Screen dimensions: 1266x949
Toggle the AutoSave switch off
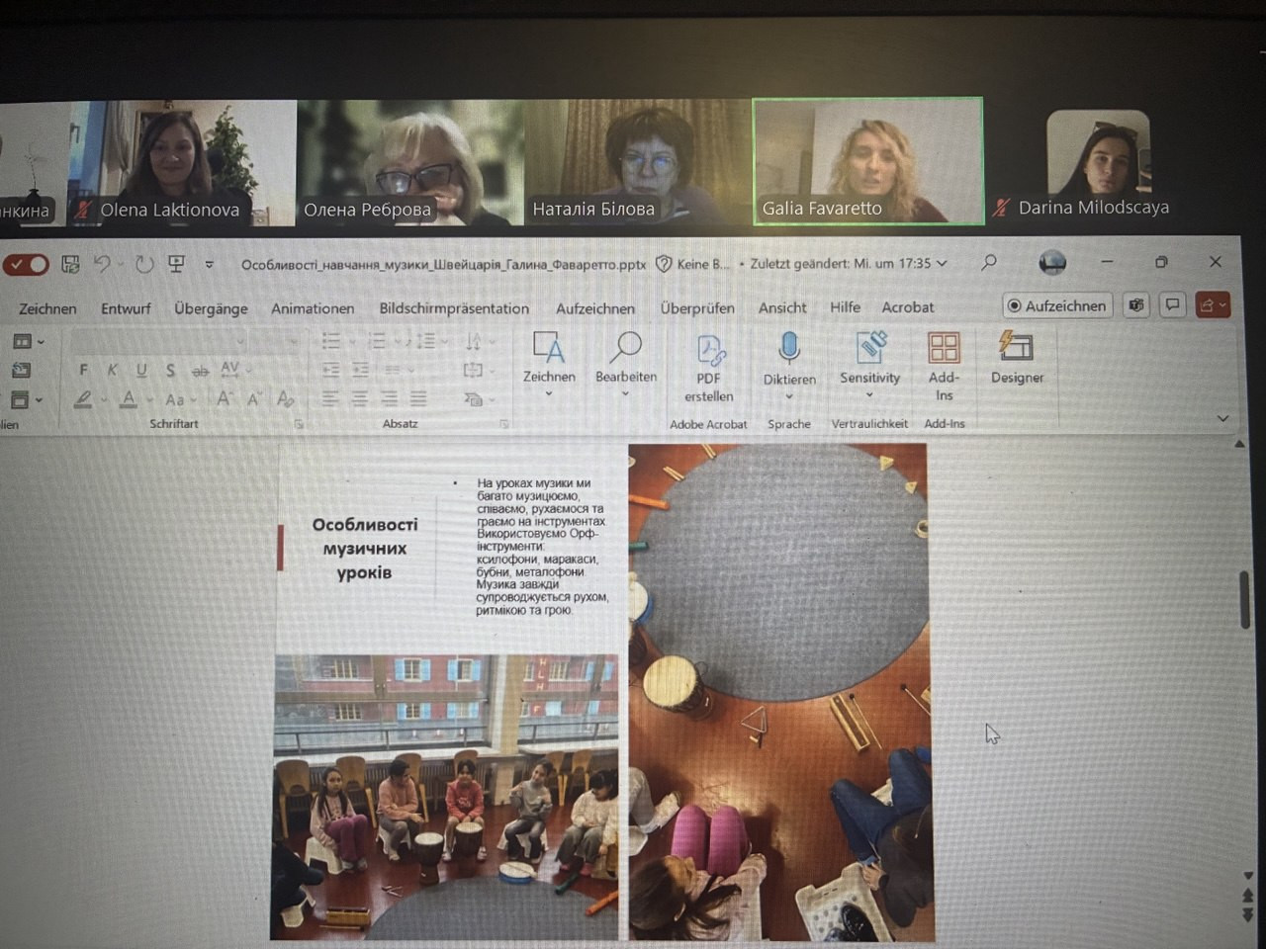(27, 265)
